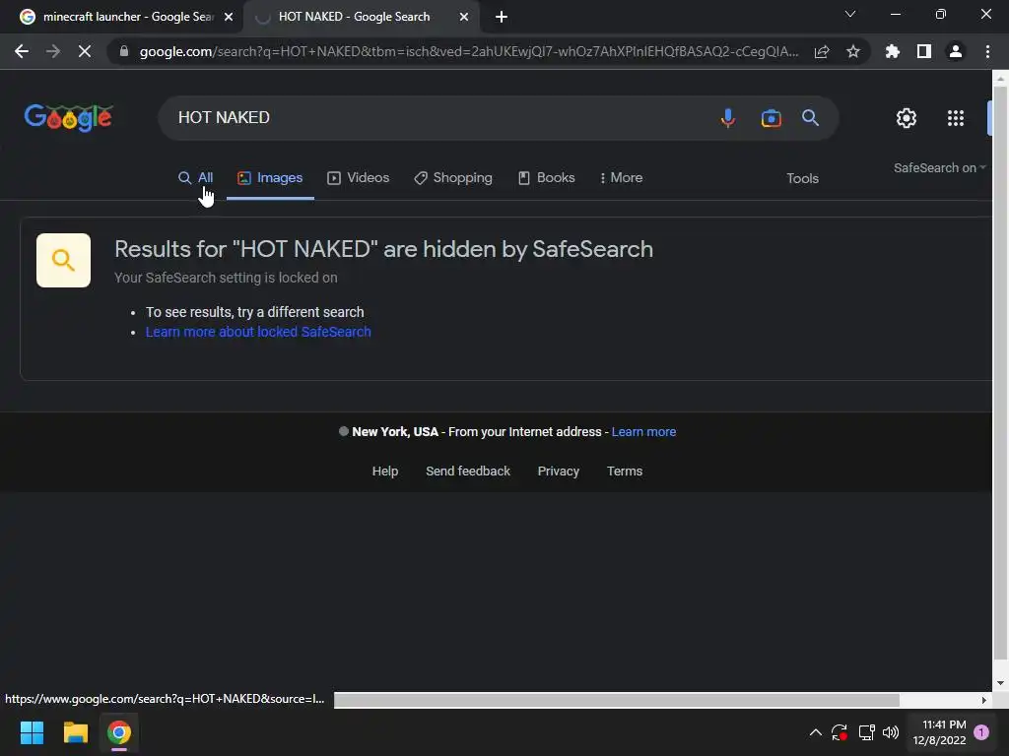Click the address bar URL

point(469,51)
